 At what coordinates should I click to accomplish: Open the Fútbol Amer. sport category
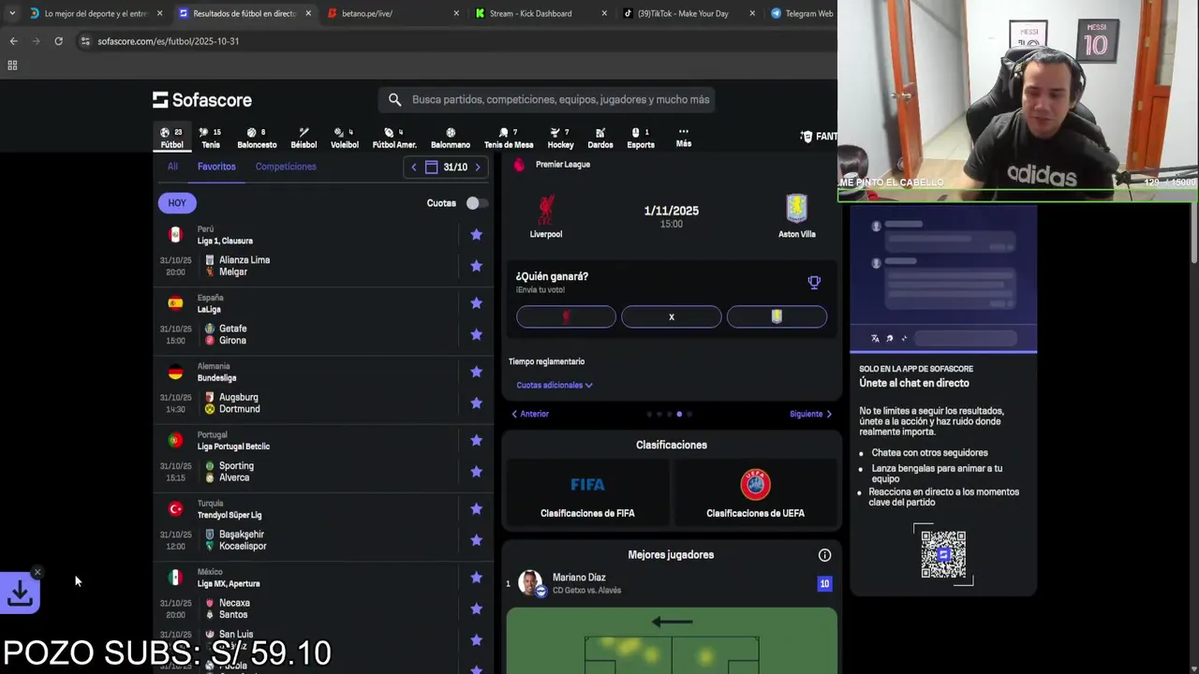pyautogui.click(x=394, y=138)
